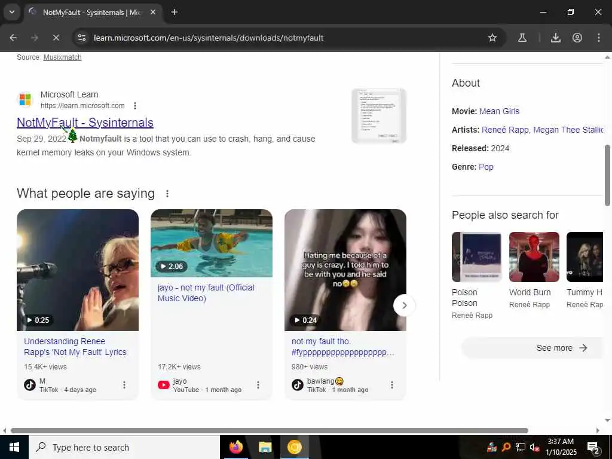Viewport: 612px width, 459px height.
Task: Open options for the M TikTok card
Action: 124,385
